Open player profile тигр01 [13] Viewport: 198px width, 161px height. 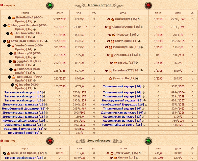tap(126, 63)
